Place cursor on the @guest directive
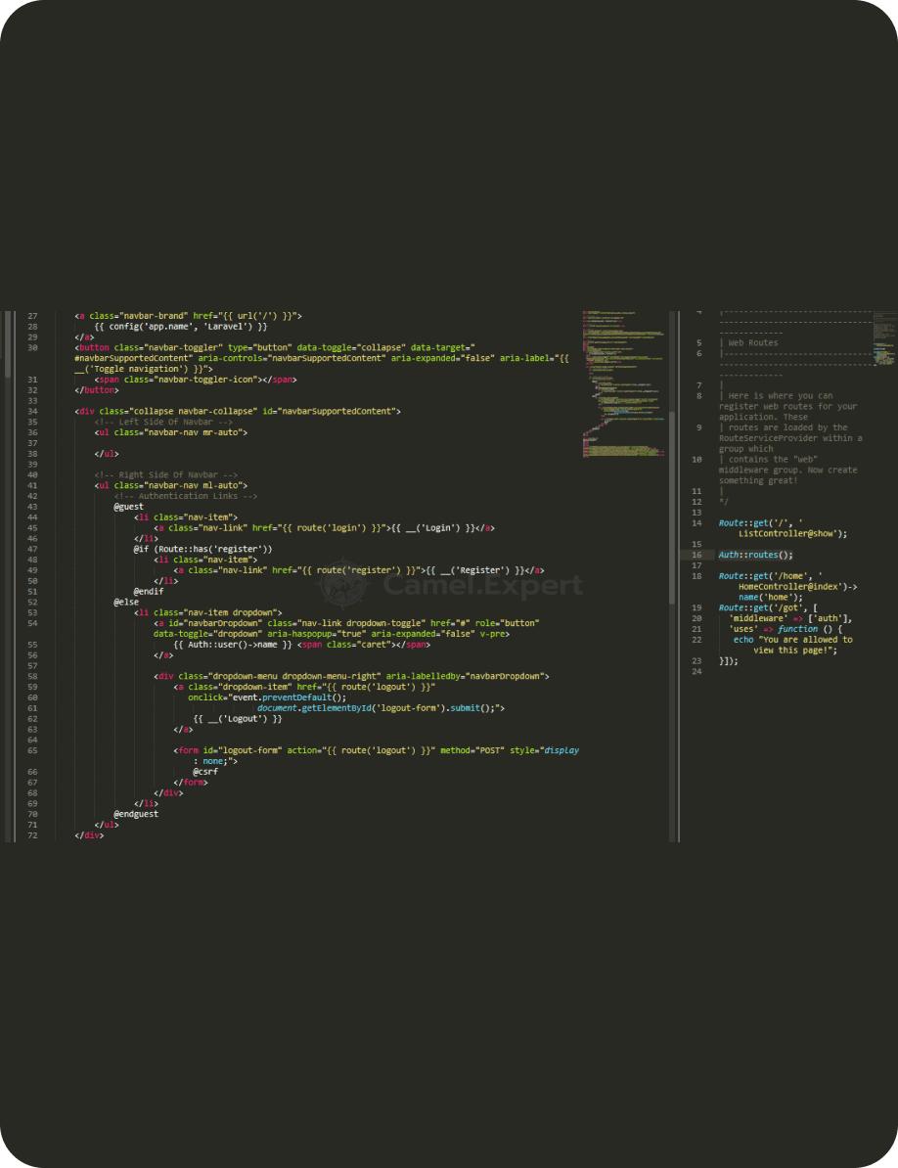 (x=128, y=507)
